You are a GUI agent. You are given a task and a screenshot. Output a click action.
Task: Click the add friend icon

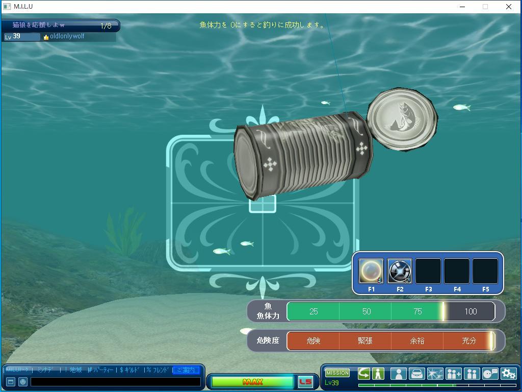click(454, 374)
